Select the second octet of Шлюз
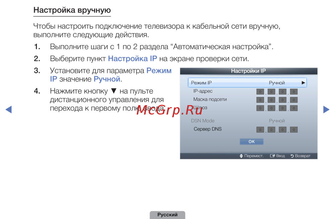 271,108
